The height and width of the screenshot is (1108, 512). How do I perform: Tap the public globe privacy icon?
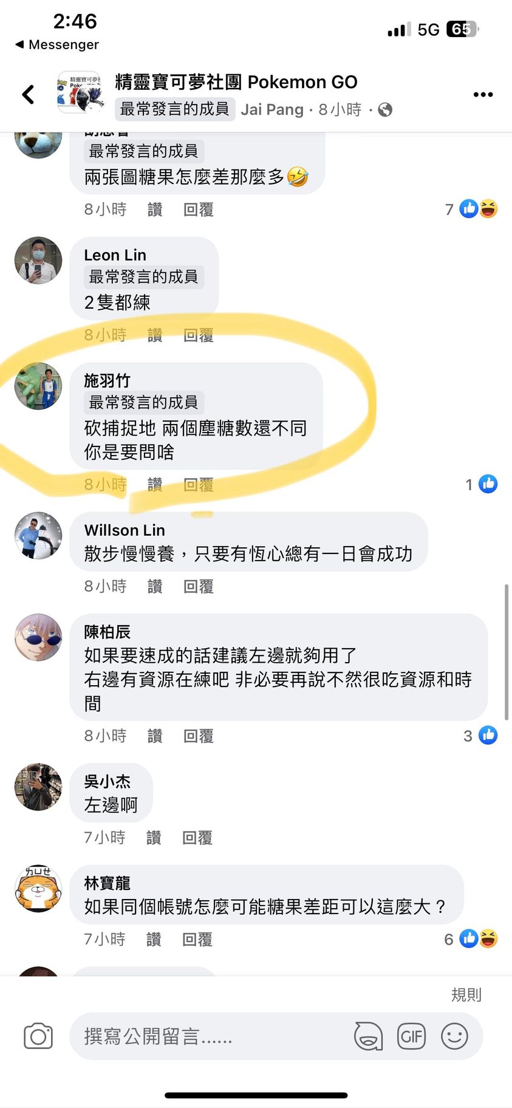385,109
